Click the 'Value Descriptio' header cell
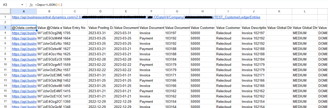This screenshot has height=108, width=328. pos(254,28)
